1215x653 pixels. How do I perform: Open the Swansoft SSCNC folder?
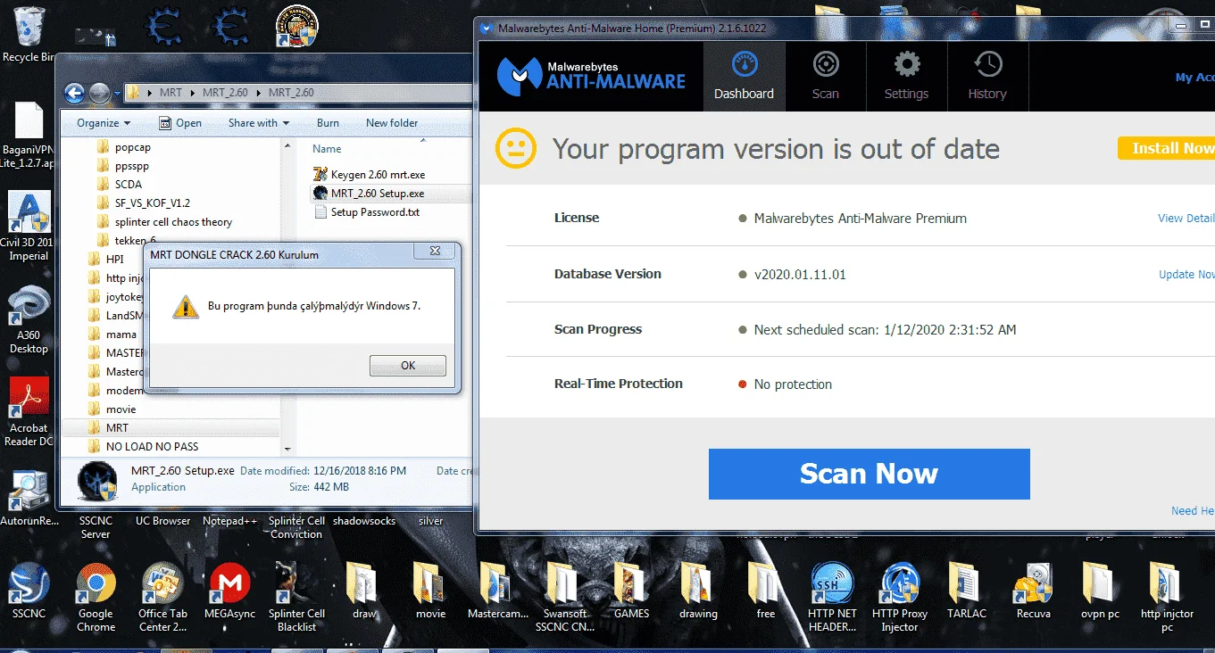point(564,598)
